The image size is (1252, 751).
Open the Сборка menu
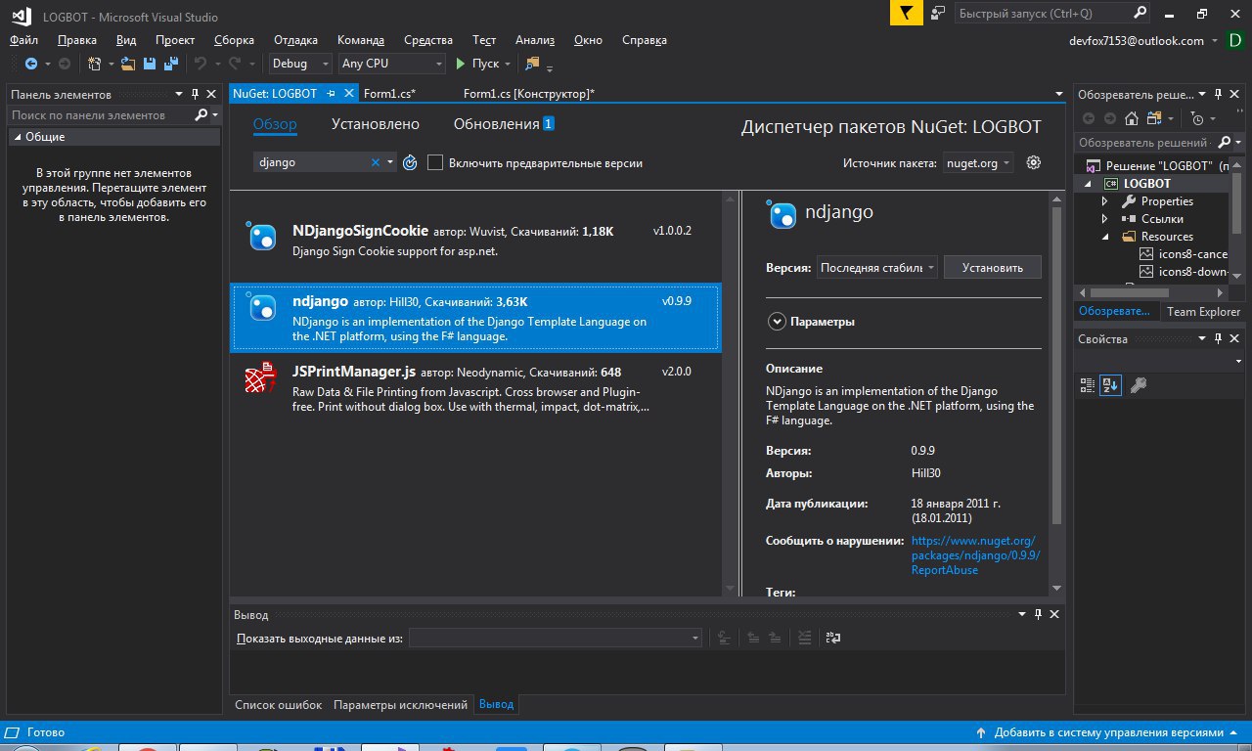[x=234, y=40]
